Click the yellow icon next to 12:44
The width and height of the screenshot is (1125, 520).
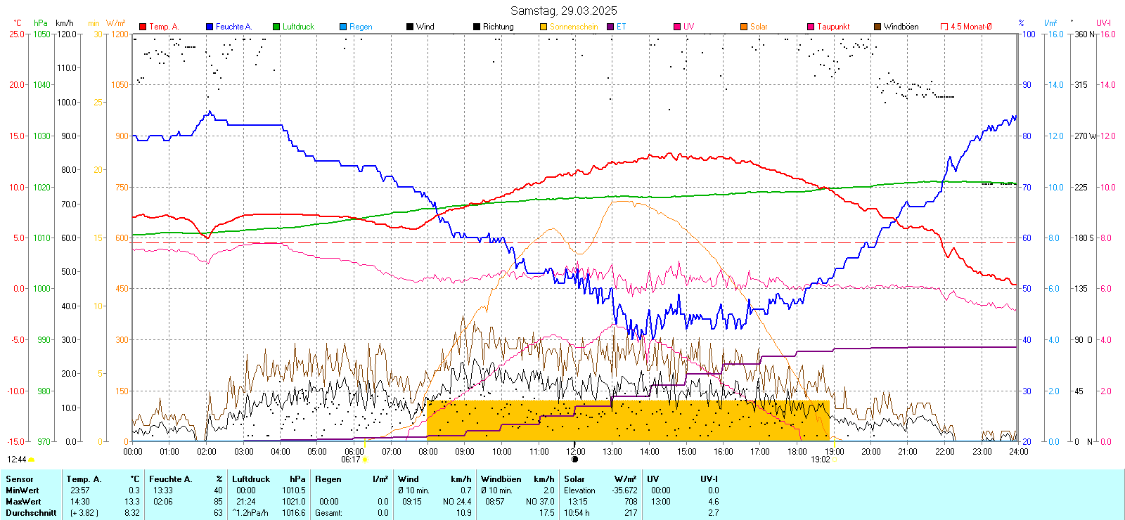pos(31,460)
